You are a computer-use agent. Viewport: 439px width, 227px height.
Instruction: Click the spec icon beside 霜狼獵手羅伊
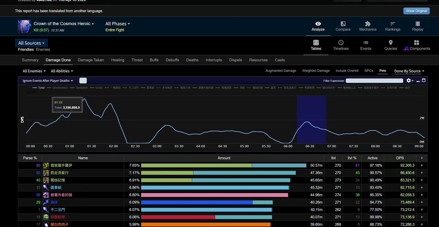(x=46, y=166)
